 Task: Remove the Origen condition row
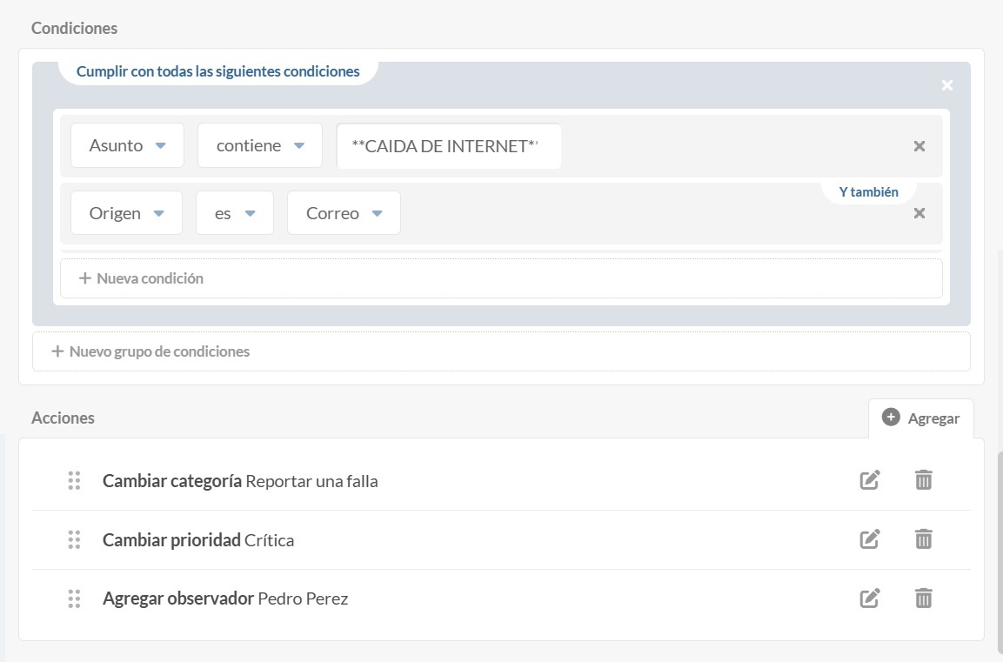click(x=919, y=213)
